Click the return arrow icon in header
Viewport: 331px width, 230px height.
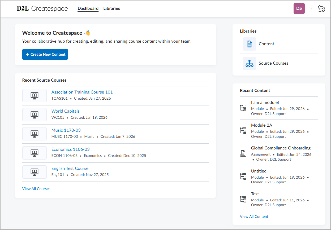(321, 8)
